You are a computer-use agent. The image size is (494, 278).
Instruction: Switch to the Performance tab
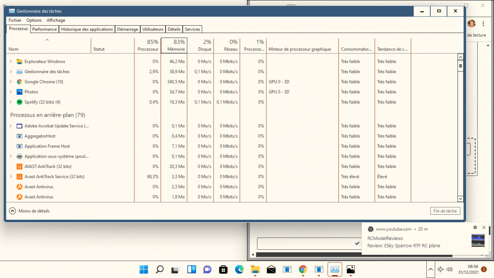(x=44, y=29)
